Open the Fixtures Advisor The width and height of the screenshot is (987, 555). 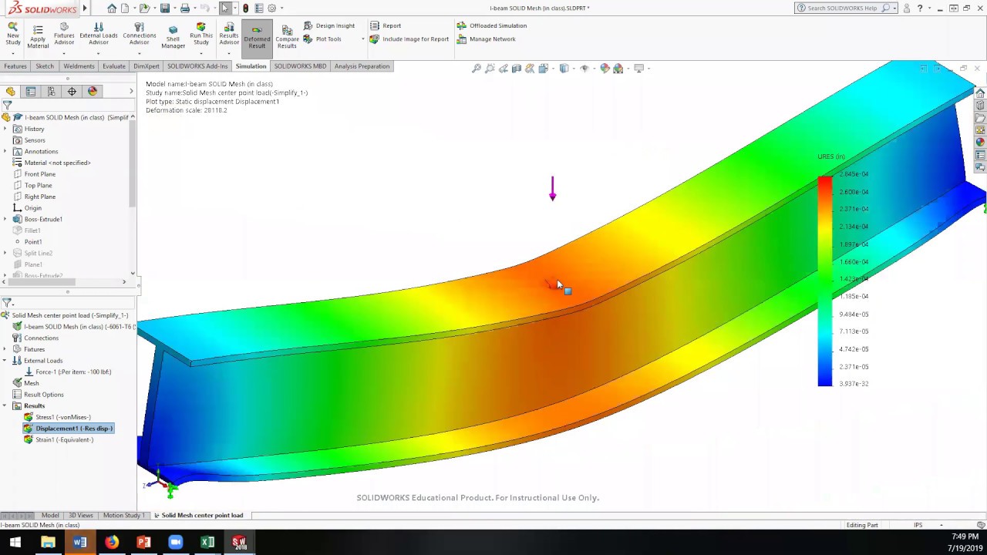[64, 35]
